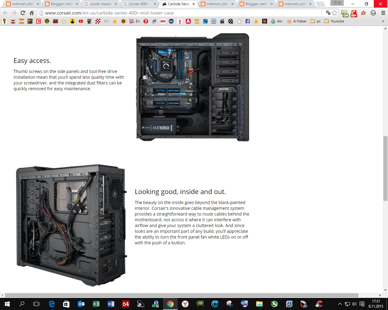The width and height of the screenshot is (388, 310).
Task: Open the YouTube bookmark icon
Action: [x=81, y=21]
